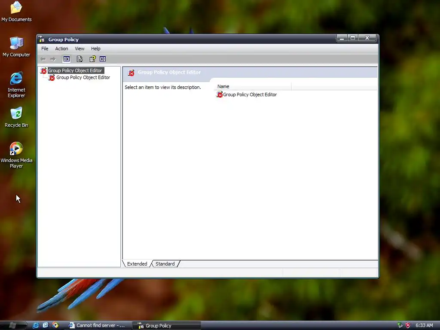
Task: Minimize the Group Policy window
Action: click(x=342, y=38)
